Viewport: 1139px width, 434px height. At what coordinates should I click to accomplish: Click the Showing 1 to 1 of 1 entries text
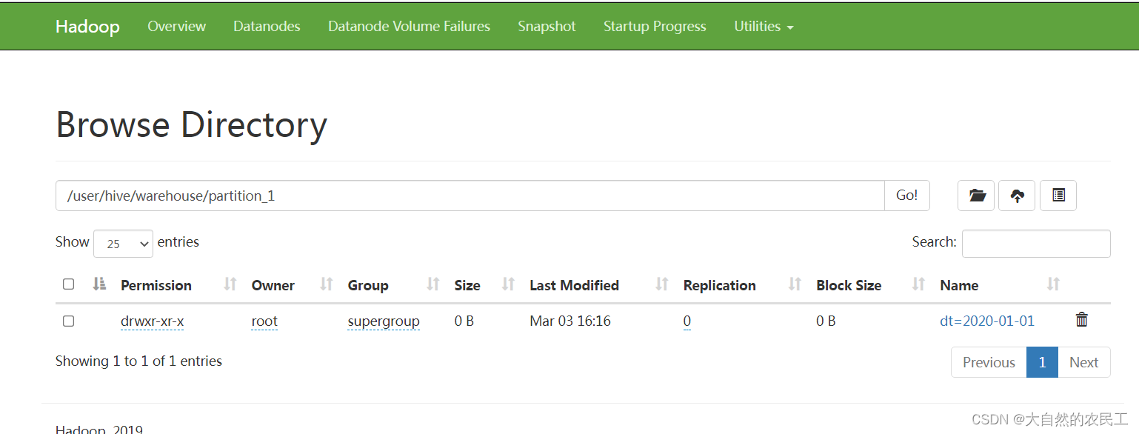(x=138, y=361)
